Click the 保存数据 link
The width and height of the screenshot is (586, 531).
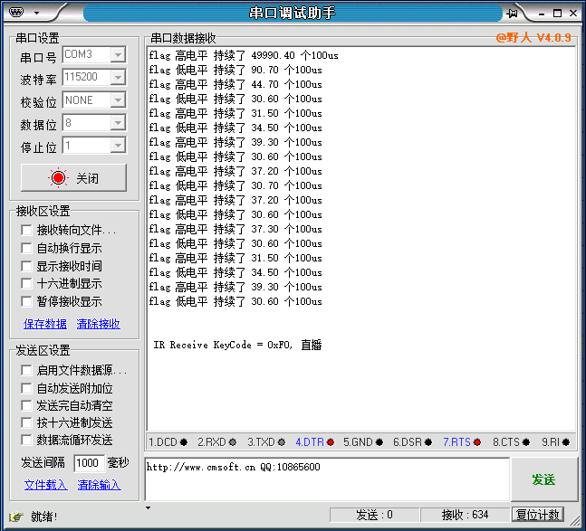tap(45, 324)
